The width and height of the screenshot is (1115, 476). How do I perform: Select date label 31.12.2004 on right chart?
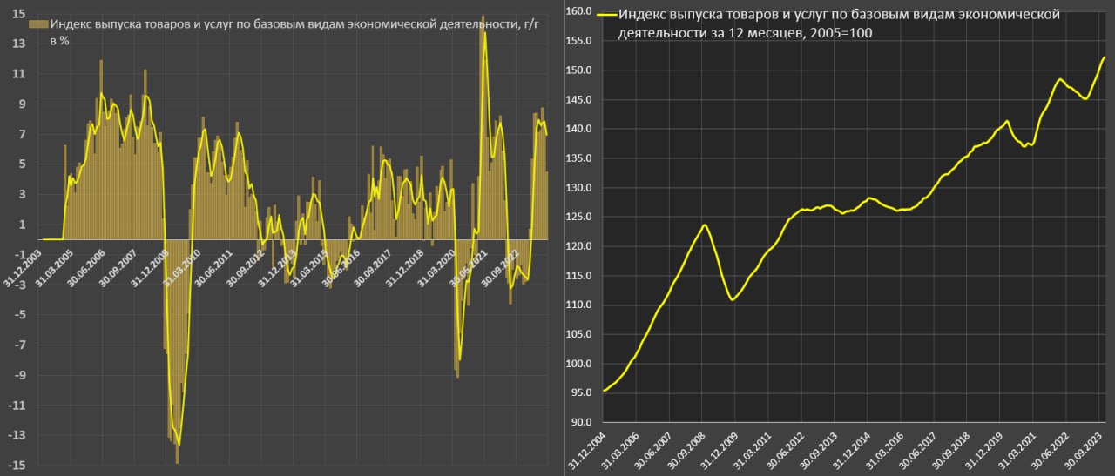pos(585,452)
